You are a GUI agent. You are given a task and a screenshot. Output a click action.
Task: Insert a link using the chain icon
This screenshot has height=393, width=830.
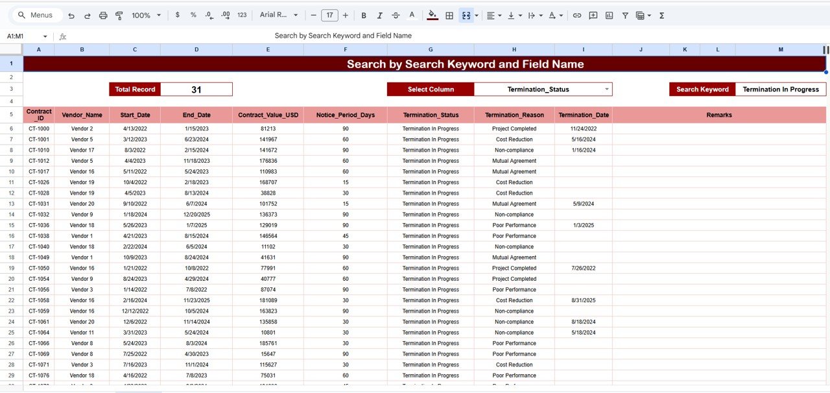tap(576, 15)
